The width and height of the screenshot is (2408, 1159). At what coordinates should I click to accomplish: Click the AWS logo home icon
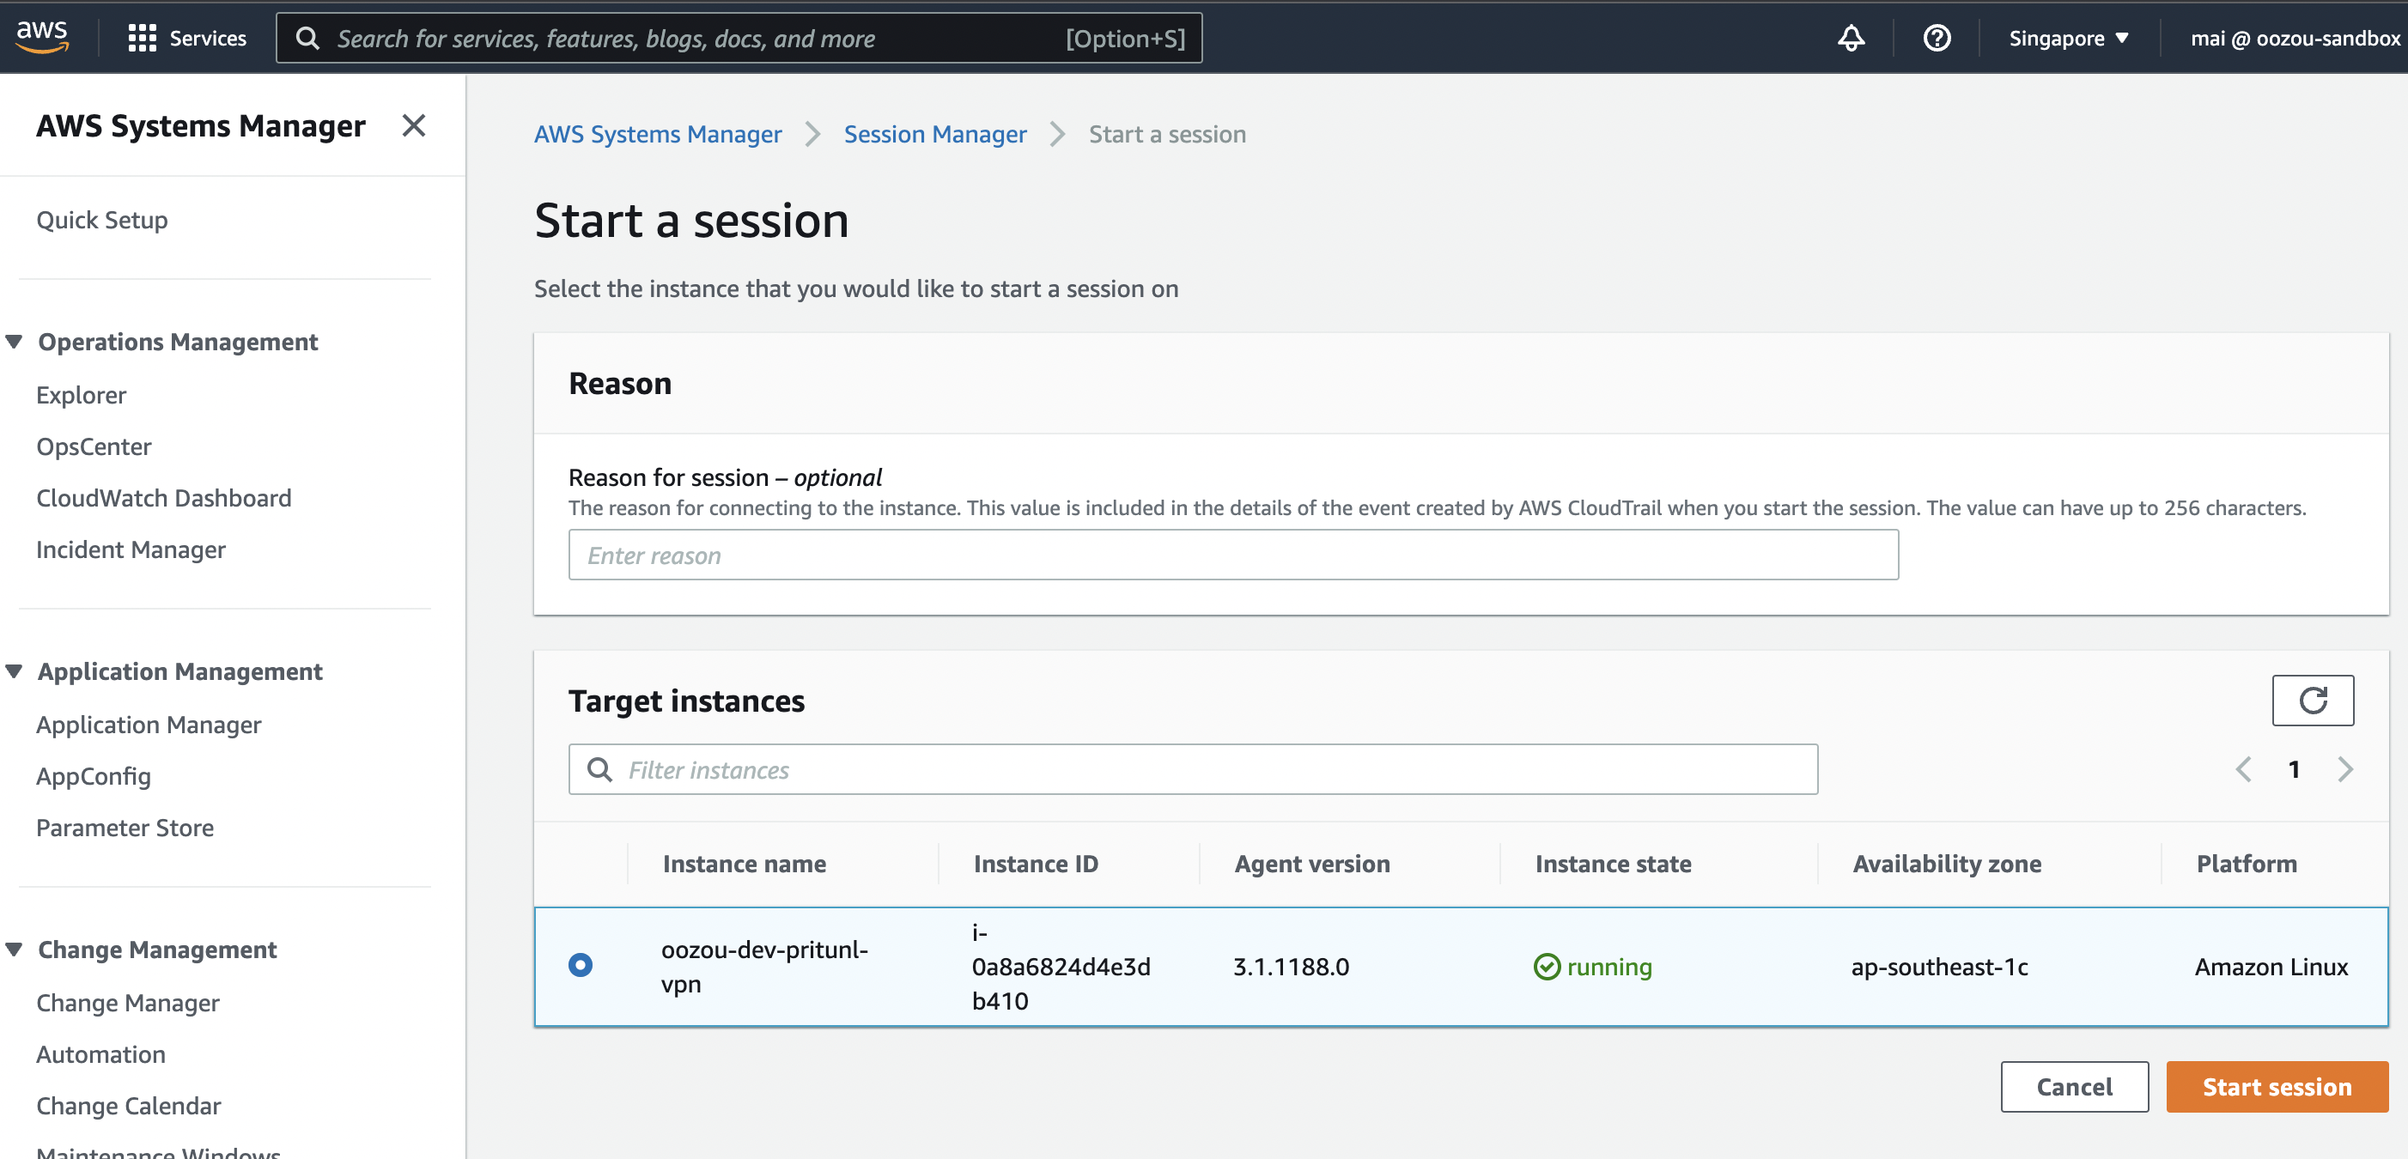click(x=42, y=38)
